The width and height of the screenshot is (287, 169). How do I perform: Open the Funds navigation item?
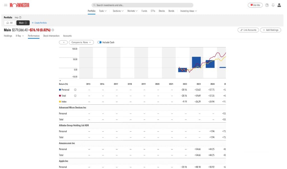click(144, 11)
